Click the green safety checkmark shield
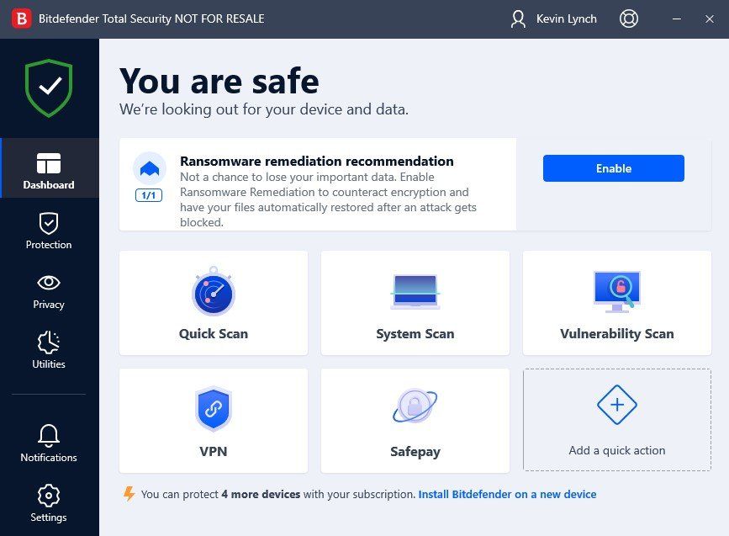 pyautogui.click(x=48, y=87)
